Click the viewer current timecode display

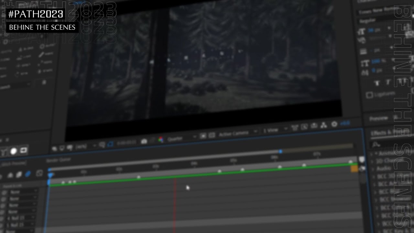pos(126,143)
